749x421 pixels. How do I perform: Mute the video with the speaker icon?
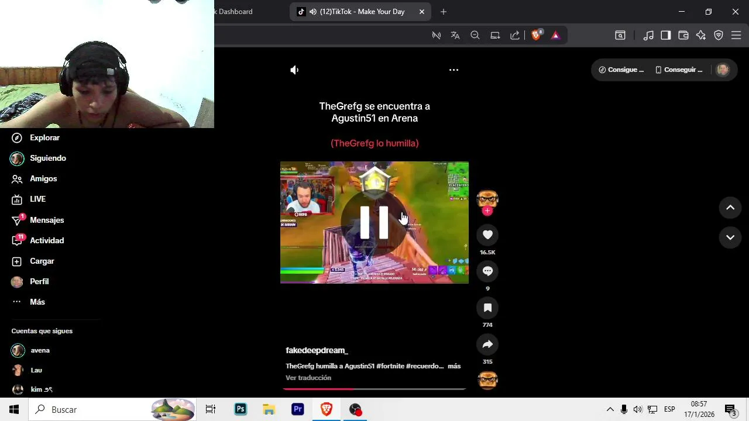click(294, 70)
